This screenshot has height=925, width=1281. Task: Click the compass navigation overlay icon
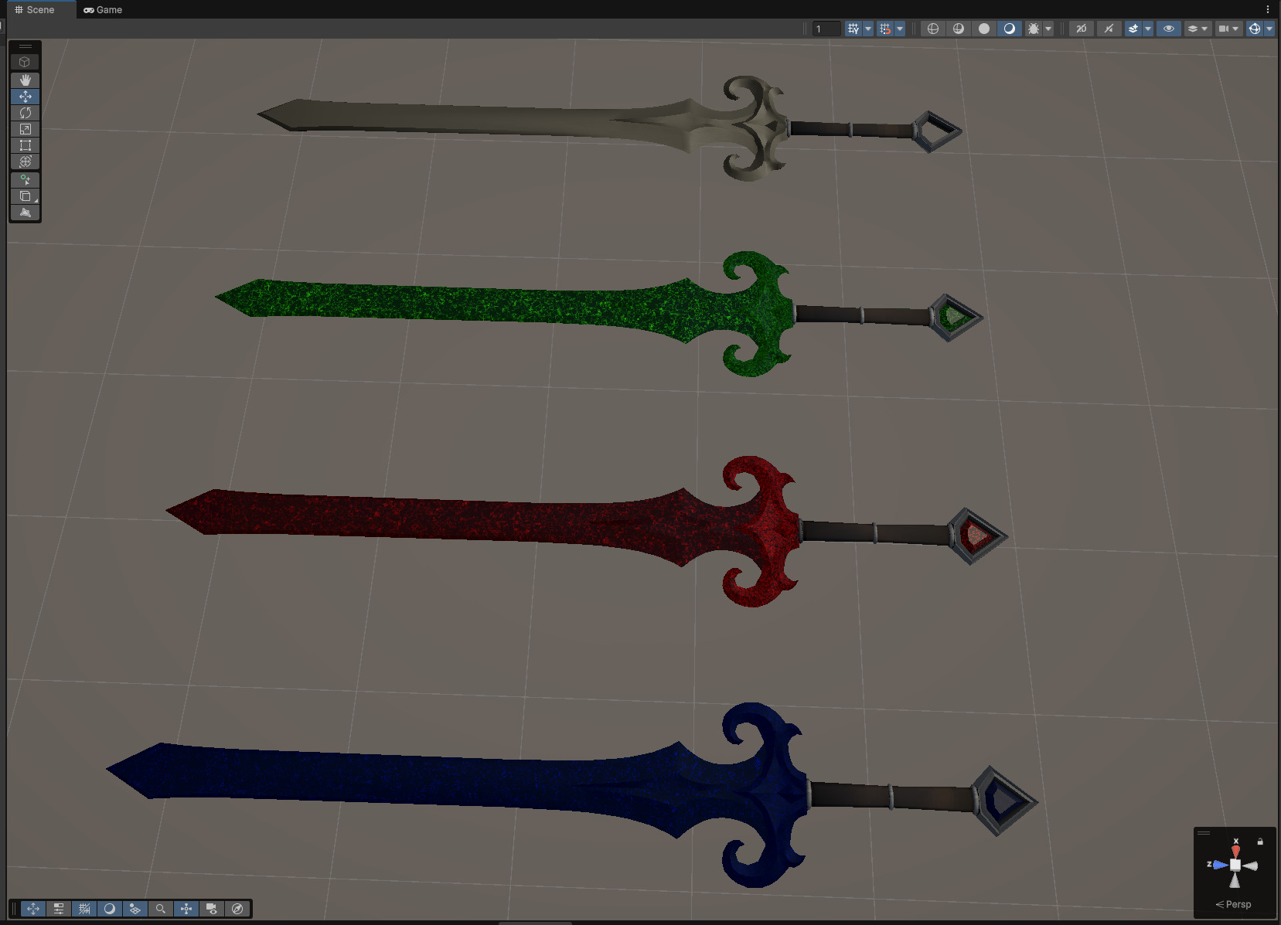coord(237,909)
